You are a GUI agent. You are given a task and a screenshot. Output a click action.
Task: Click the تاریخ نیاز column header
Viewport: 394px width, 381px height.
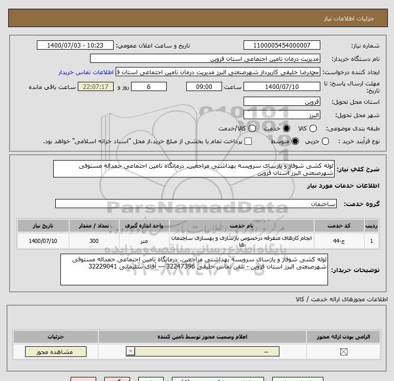[x=43, y=226]
